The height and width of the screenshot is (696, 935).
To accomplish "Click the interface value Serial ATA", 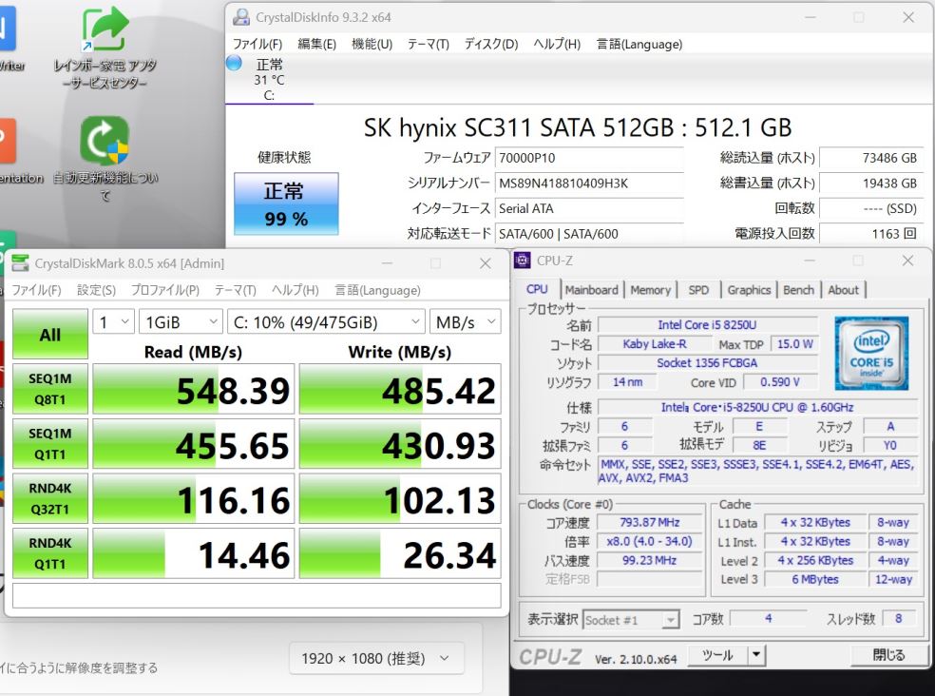I will pyautogui.click(x=589, y=208).
